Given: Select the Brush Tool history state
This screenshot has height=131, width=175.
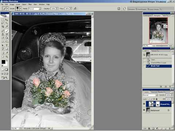Looking at the screenshot, I should (x=159, y=66).
